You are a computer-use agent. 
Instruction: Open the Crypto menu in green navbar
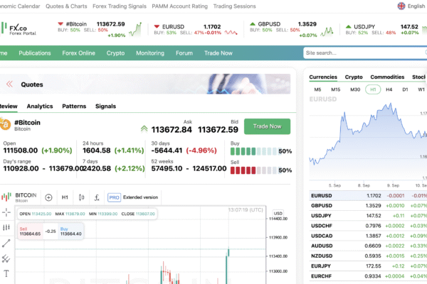point(115,53)
